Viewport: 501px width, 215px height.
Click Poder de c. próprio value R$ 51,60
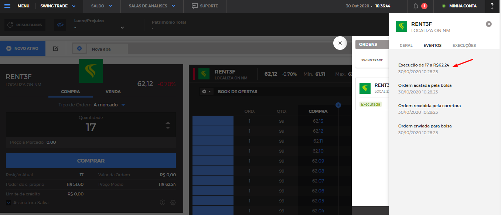pyautogui.click(x=75, y=184)
